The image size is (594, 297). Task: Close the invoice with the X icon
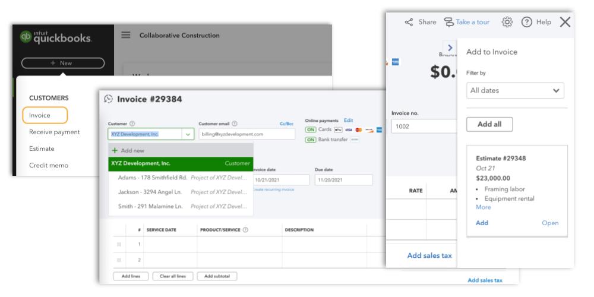(x=565, y=22)
